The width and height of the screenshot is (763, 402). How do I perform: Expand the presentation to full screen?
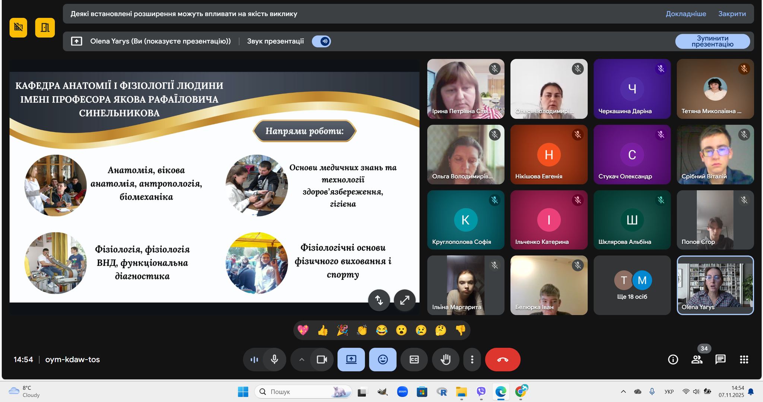coord(405,300)
